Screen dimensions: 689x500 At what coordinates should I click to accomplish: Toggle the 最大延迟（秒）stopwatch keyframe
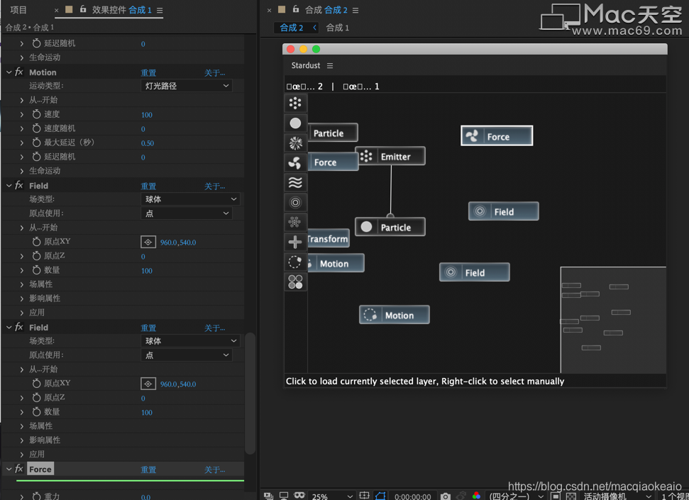point(36,143)
